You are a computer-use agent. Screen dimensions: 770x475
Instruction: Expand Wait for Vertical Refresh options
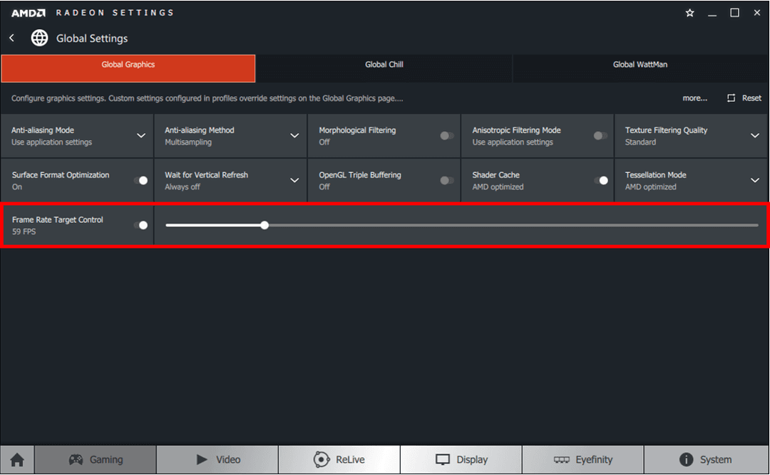coord(294,180)
